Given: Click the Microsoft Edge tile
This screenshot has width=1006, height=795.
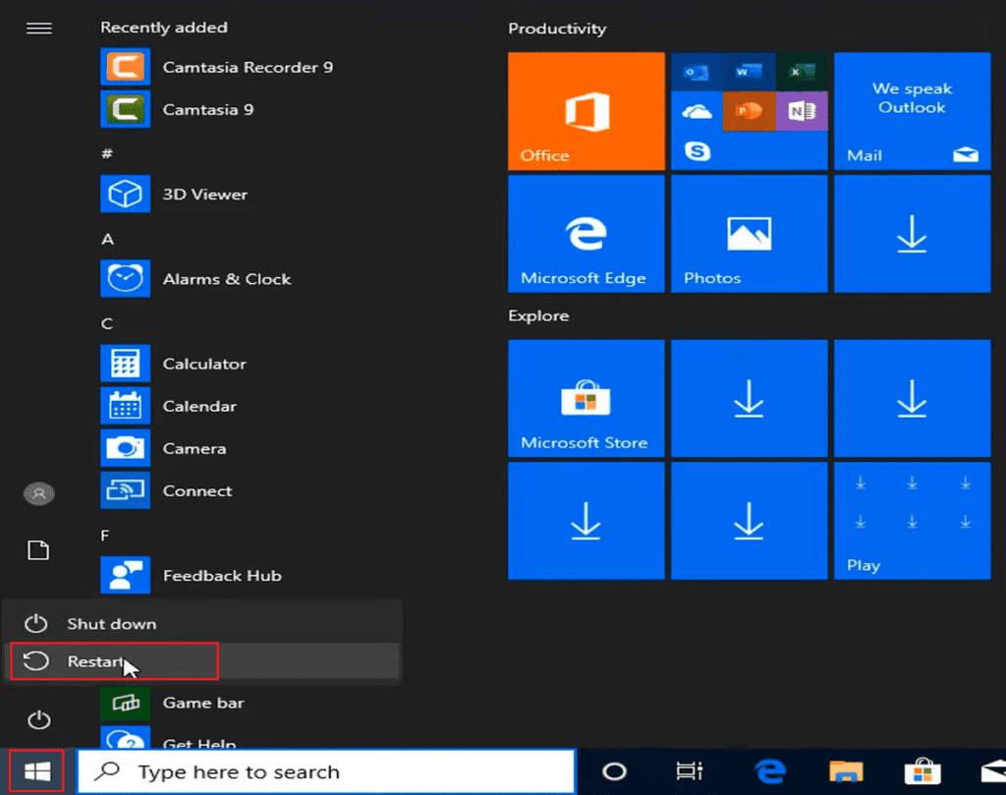Looking at the screenshot, I should tap(586, 234).
